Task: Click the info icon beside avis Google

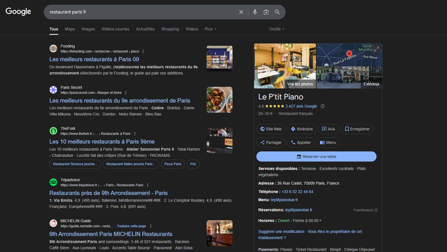Action: (323, 106)
